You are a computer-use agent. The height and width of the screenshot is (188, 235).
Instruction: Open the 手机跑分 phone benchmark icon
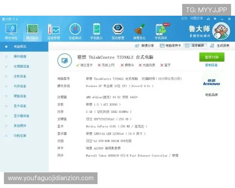tap(97, 31)
